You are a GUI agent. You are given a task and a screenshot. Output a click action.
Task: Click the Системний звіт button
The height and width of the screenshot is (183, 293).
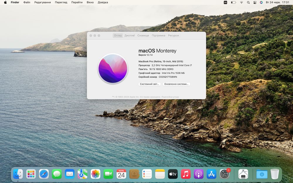pos(149,84)
